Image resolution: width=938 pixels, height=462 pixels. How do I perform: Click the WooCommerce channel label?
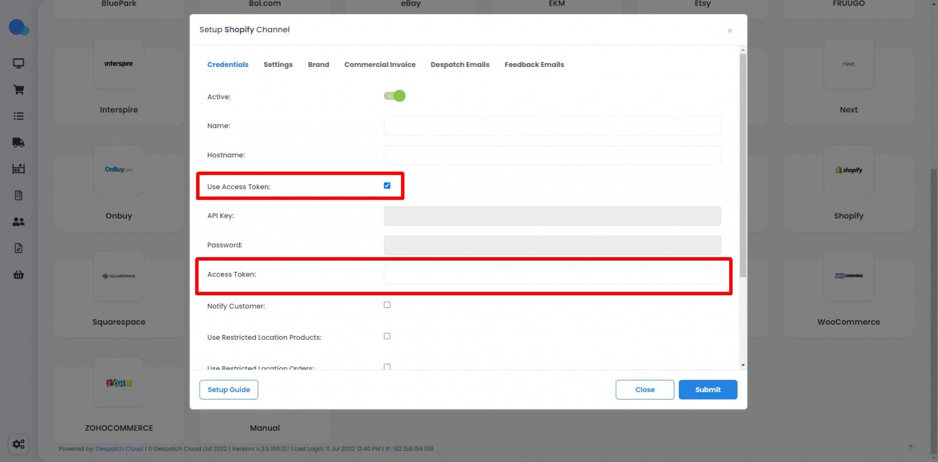(x=849, y=322)
